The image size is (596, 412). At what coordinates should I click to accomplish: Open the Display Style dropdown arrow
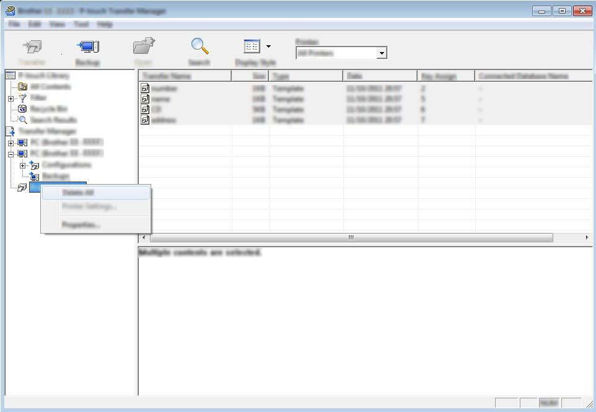268,46
